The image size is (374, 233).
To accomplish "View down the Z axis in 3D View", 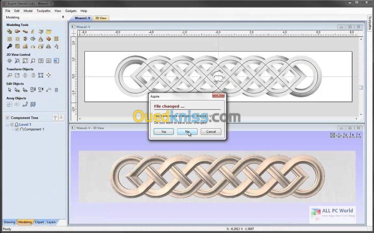I will tap(345, 135).
